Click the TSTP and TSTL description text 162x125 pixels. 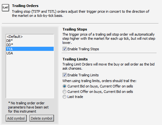81,13
